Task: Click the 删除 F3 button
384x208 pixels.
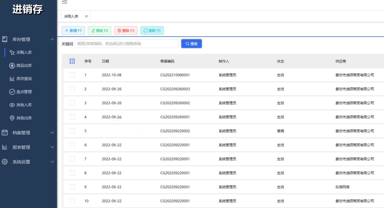Action: pos(126,31)
